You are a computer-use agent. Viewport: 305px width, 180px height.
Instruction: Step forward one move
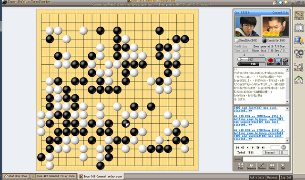253,148
